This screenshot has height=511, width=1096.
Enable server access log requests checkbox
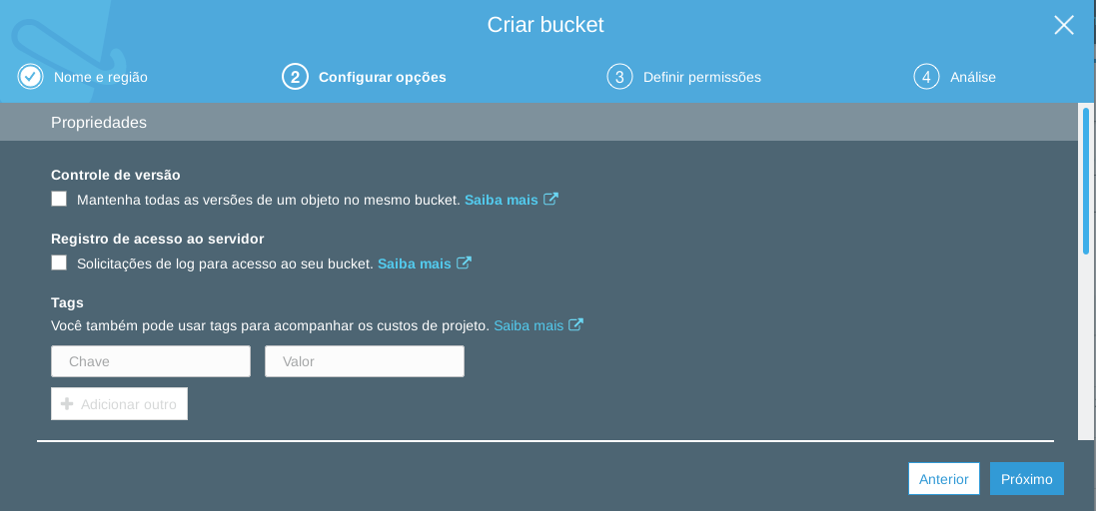click(x=60, y=263)
